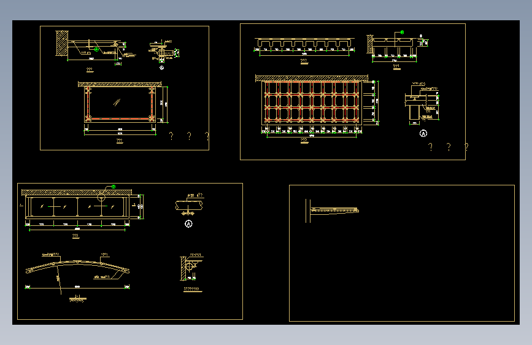
Task: Select the small connection detail in top-left sheet
Action: 164,52
